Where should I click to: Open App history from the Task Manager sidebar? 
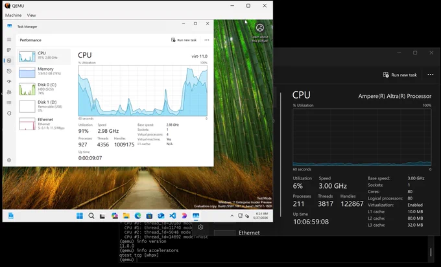click(x=9, y=71)
